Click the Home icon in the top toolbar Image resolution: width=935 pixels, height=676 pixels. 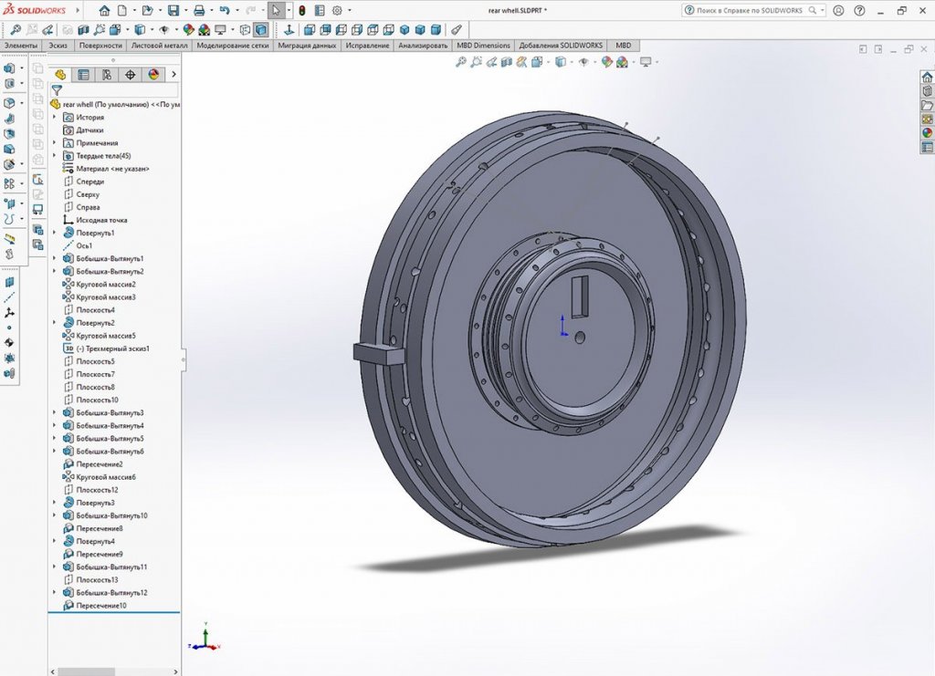tap(104, 11)
